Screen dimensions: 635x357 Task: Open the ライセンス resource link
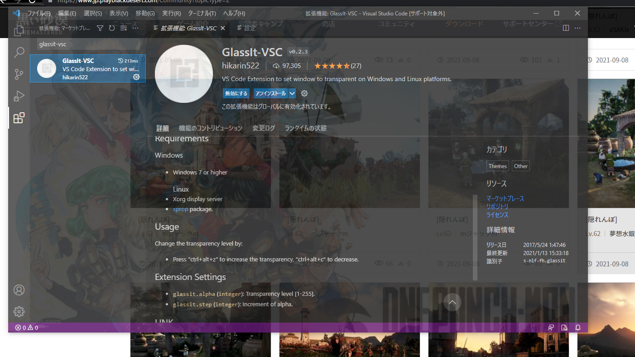tap(497, 215)
